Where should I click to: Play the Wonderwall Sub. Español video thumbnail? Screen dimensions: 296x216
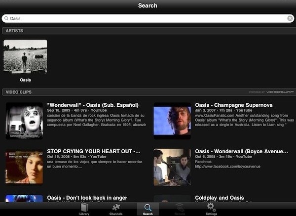[24, 121]
